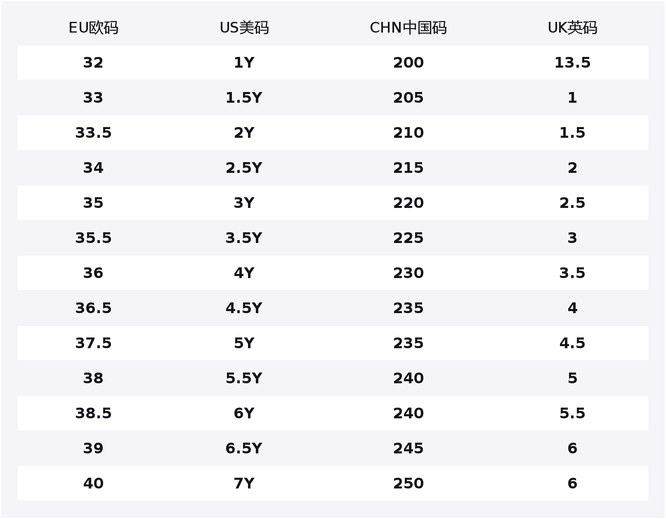This screenshot has width=666, height=519.
Task: Select US size 7Y cell
Action: click(x=244, y=484)
